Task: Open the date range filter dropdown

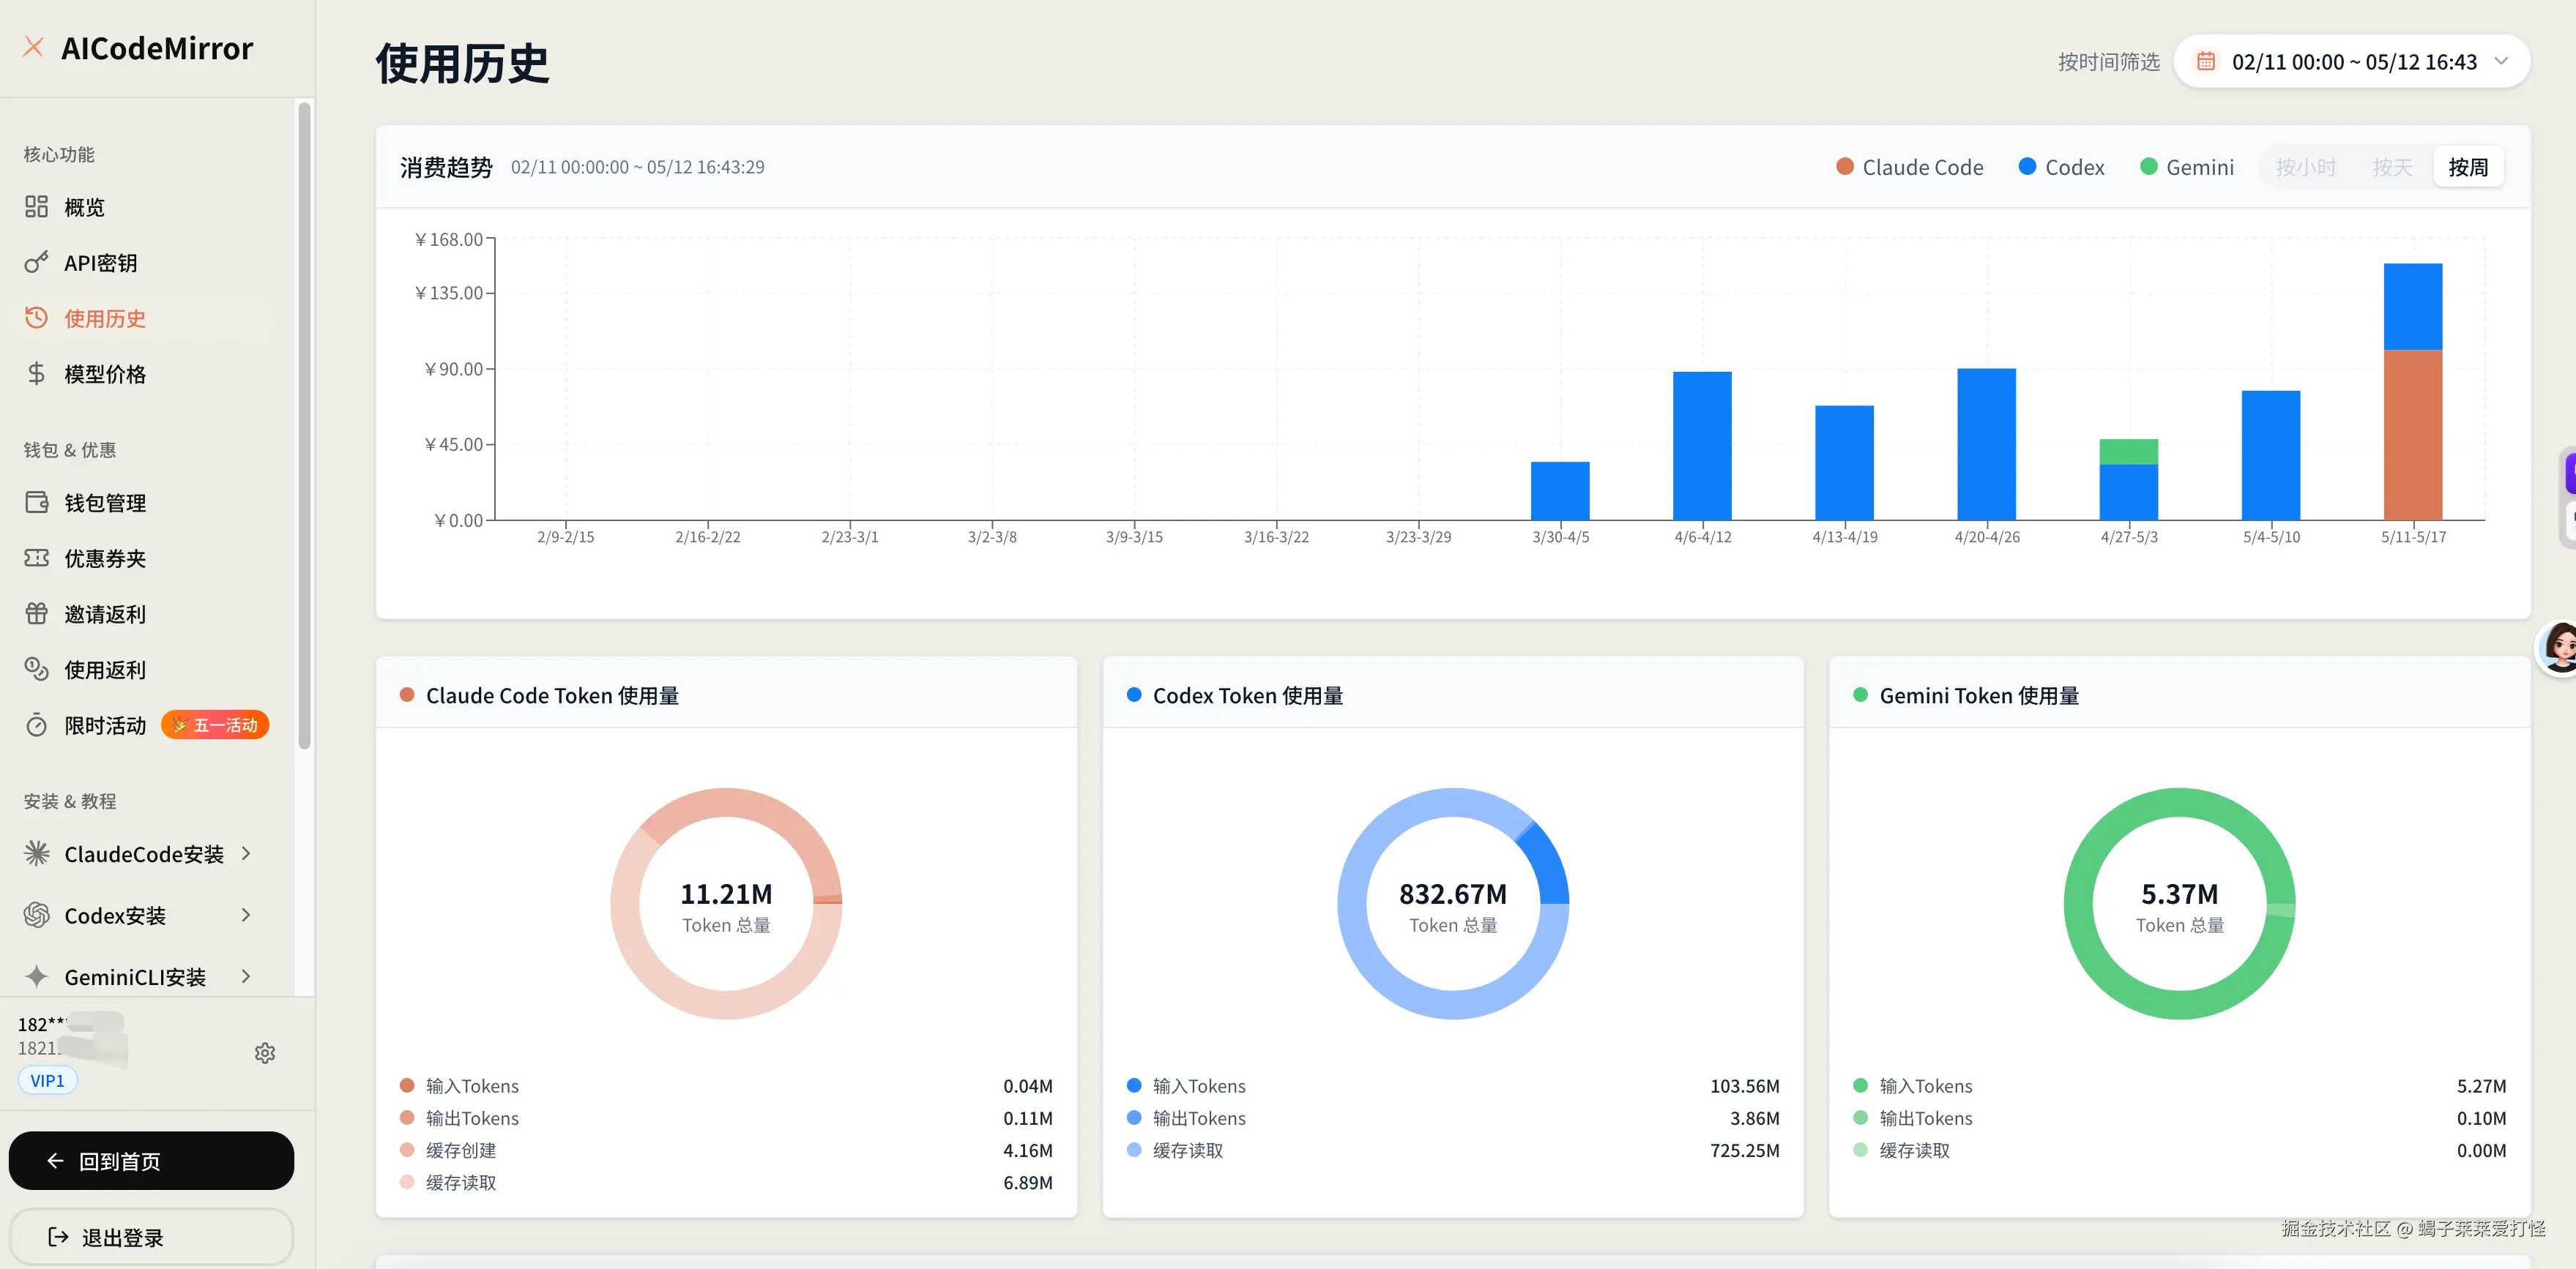Action: click(x=2352, y=62)
